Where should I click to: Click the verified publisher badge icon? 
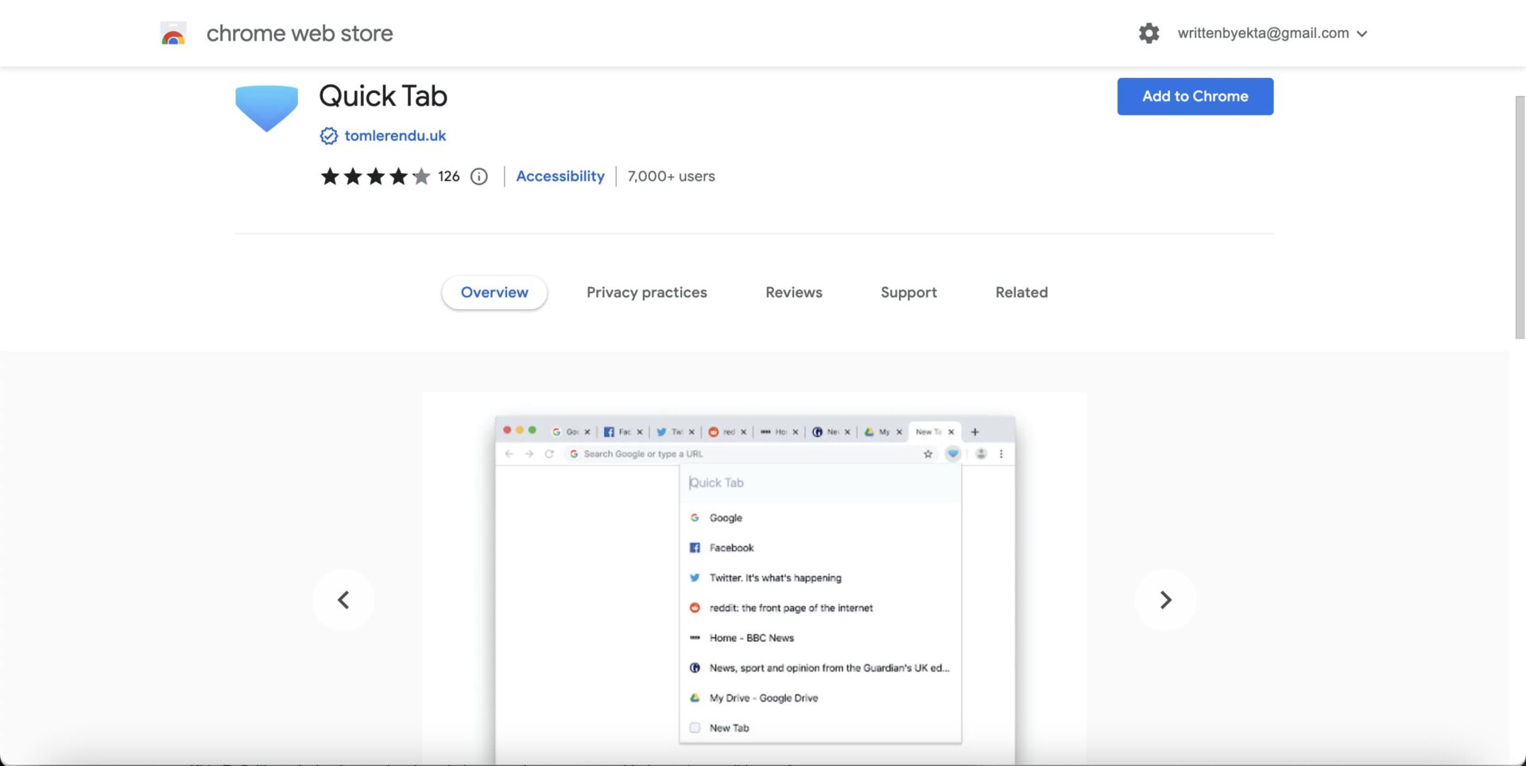tap(328, 136)
